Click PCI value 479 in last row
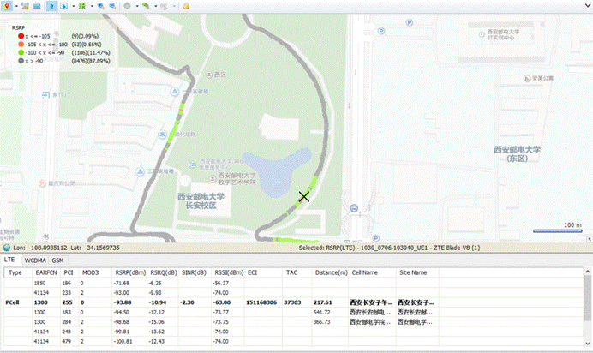 coord(67,341)
